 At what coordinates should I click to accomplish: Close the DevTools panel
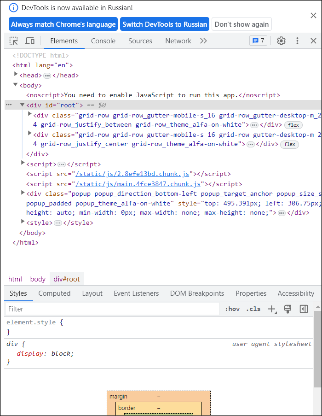(x=313, y=41)
